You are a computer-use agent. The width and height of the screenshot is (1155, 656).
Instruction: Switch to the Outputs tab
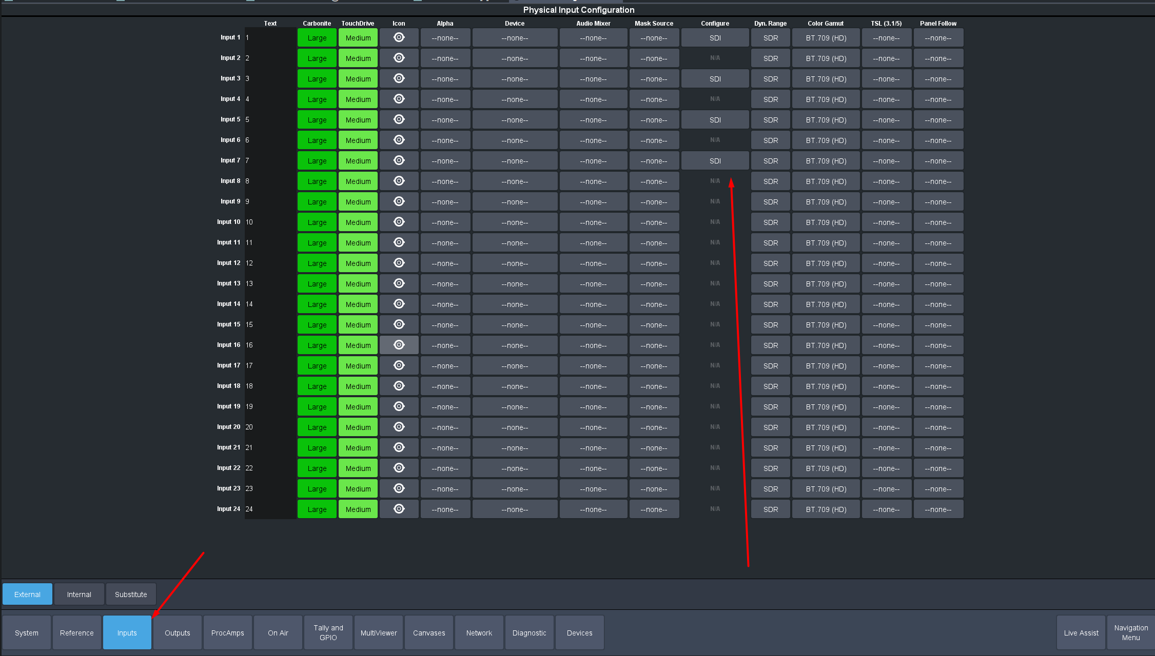[x=177, y=633]
